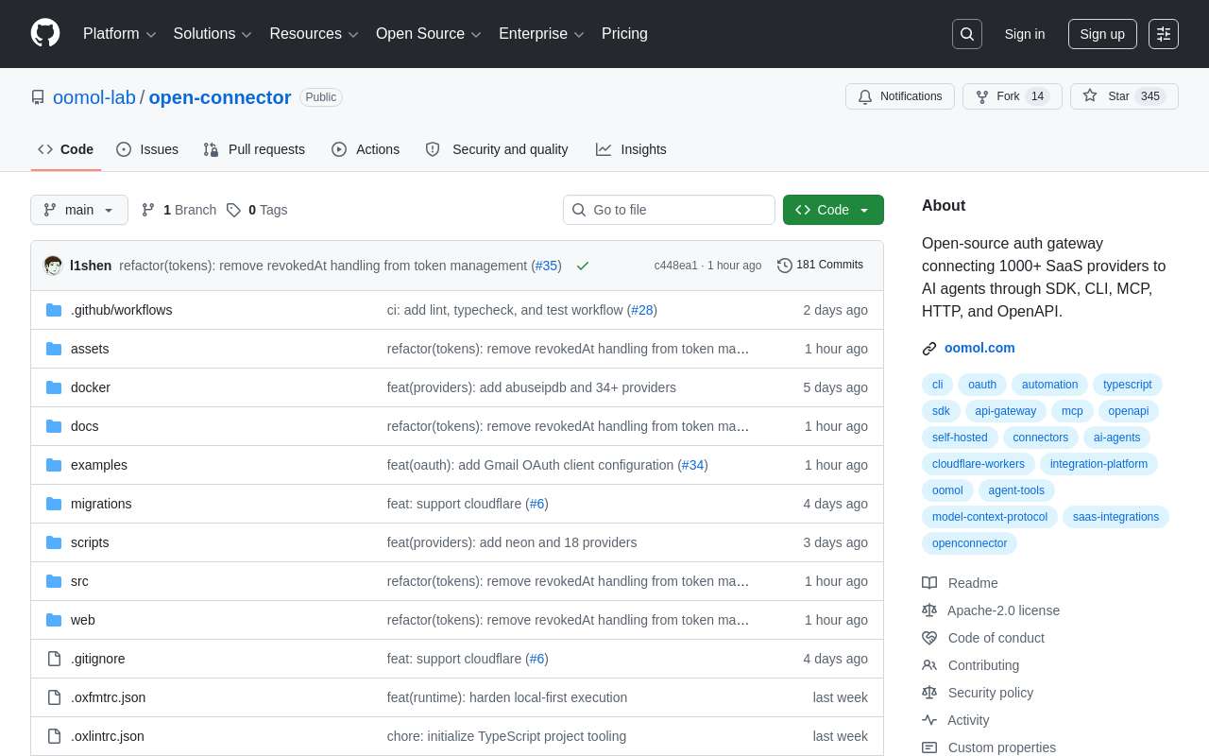1209x756 pixels.
Task: Open commit message 'feat(runtime): harden local-first execution'
Action: (x=507, y=697)
